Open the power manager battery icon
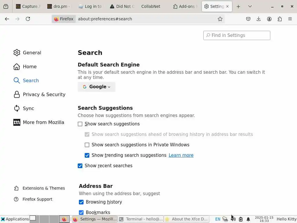 point(240,219)
